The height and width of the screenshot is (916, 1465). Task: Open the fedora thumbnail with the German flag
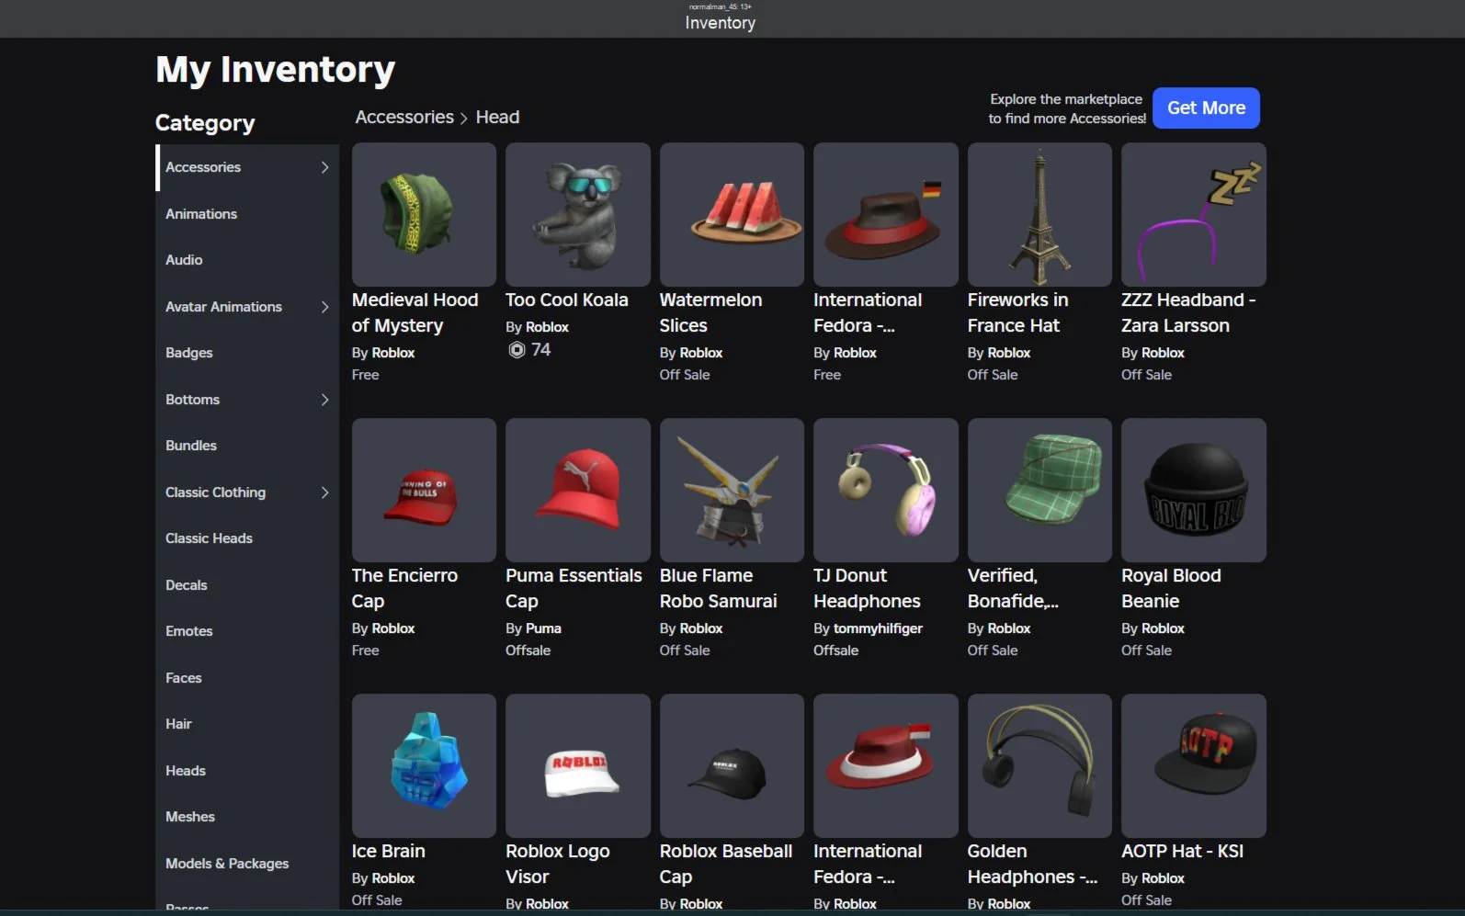886,214
